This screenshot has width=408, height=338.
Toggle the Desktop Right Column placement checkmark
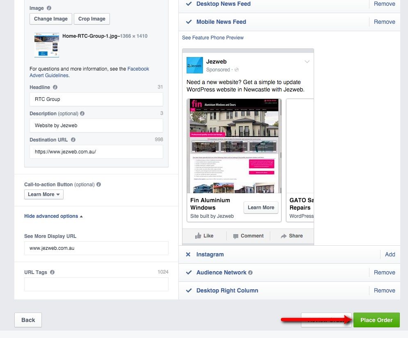pyautogui.click(x=188, y=290)
